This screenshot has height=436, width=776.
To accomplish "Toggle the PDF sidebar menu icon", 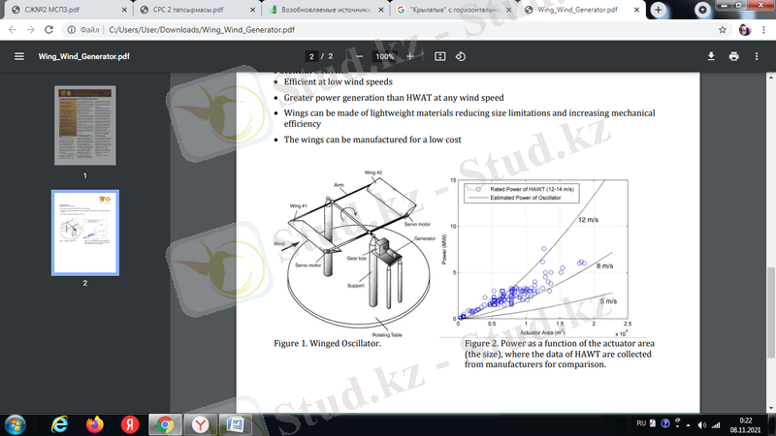I will click(x=18, y=56).
